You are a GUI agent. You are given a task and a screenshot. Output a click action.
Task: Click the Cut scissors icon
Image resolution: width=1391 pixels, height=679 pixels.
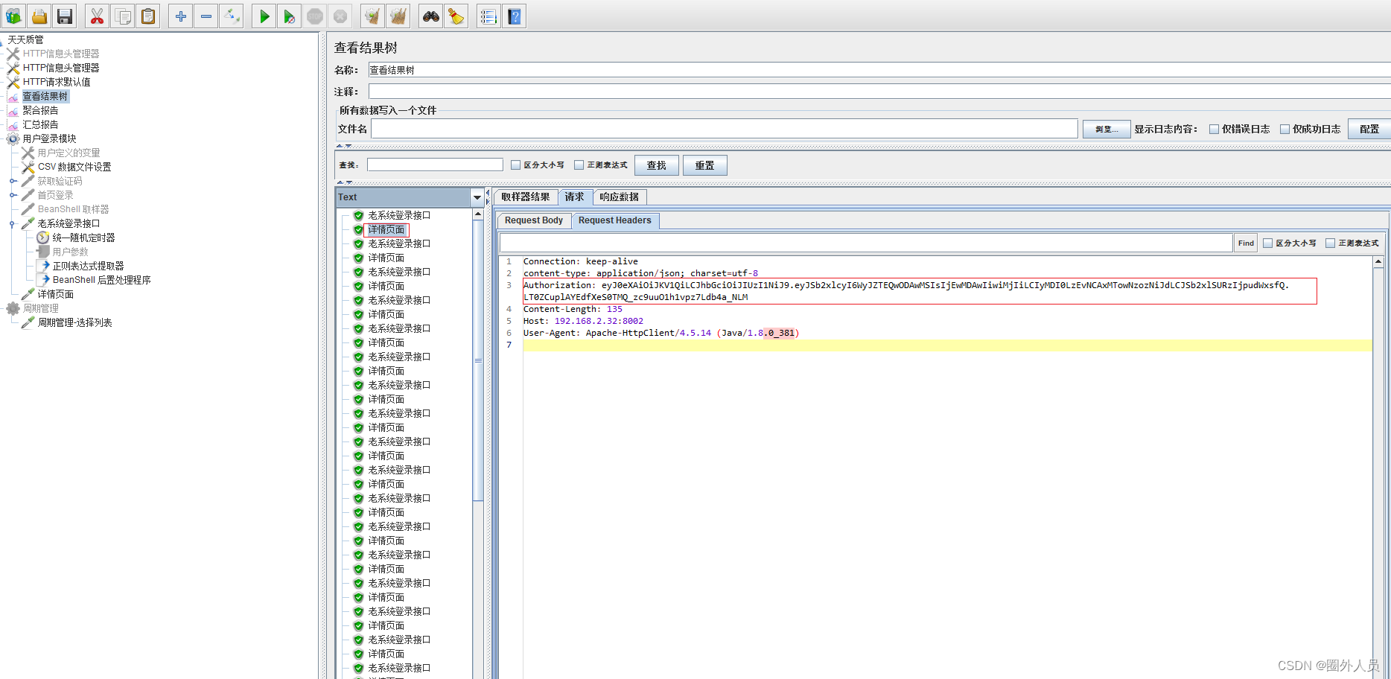[97, 16]
